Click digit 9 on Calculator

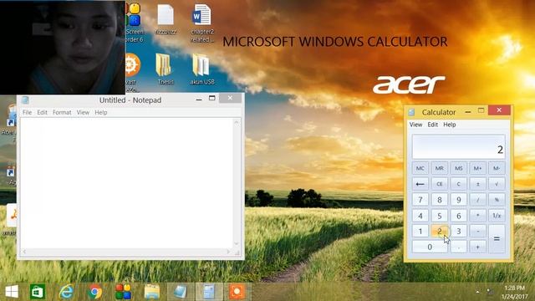459,200
